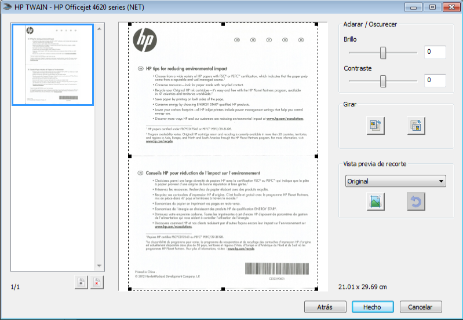Click the top-center crop handle

[223, 24]
